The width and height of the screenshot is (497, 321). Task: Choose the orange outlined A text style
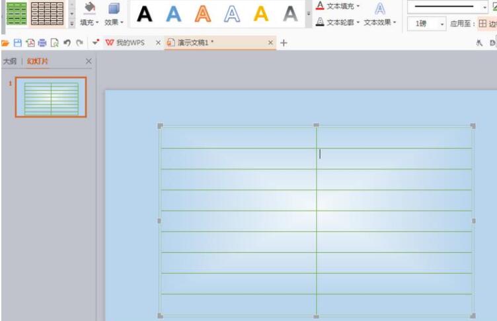coord(203,14)
